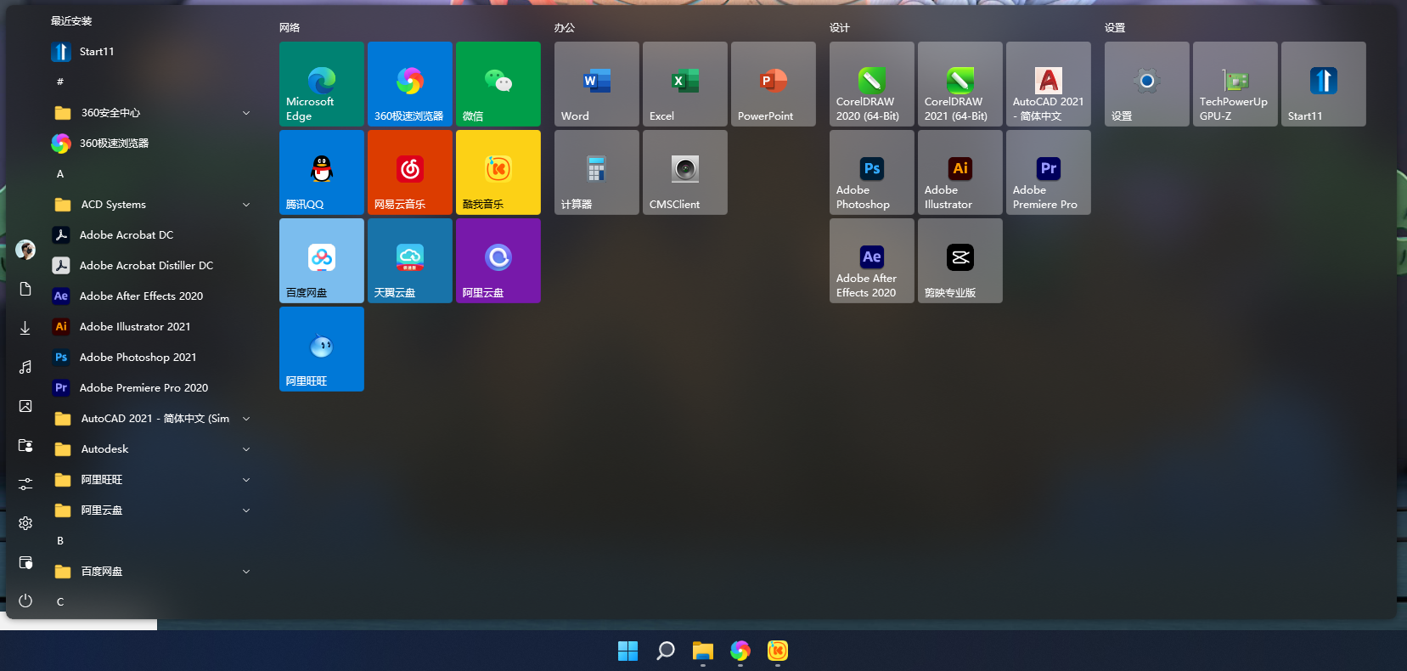Screen dimensions: 1407x671
Task: Open Adobe Acrobat DC in app list
Action: pyautogui.click(x=152, y=235)
